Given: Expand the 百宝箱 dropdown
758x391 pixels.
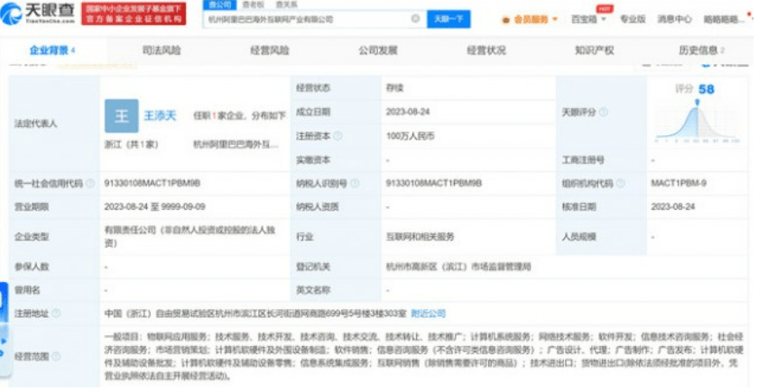Looking at the screenshot, I should 589,19.
